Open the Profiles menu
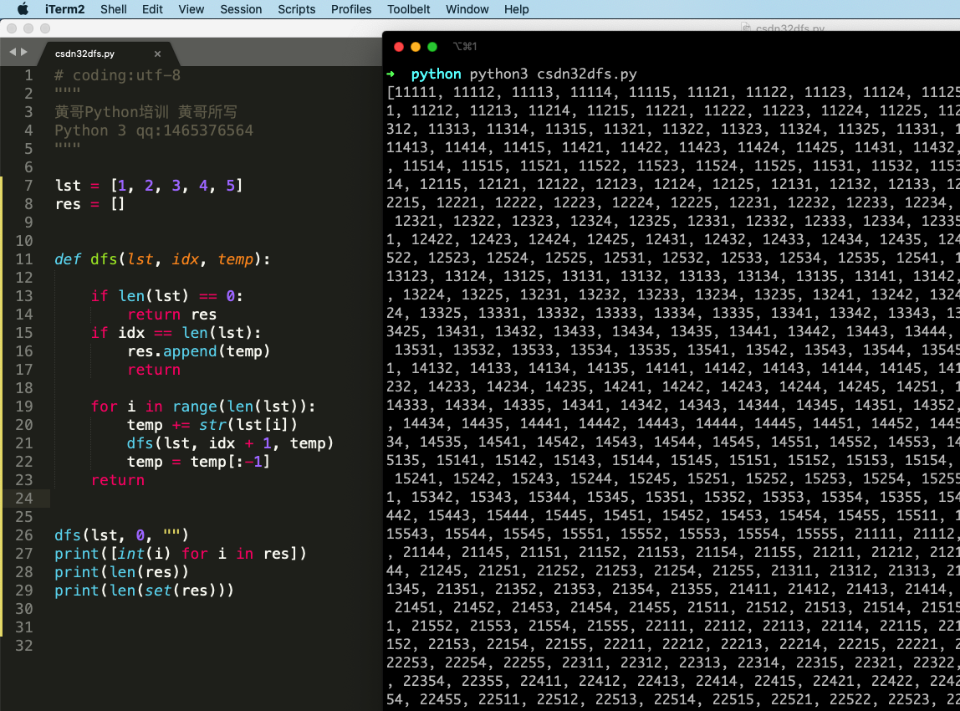The height and width of the screenshot is (711, 960). click(351, 9)
